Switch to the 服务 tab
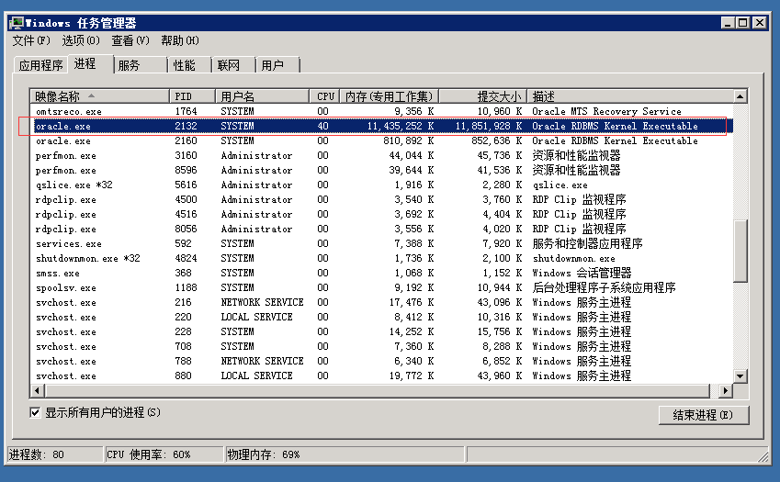Viewport: 780px width, 482px height. coord(141,65)
